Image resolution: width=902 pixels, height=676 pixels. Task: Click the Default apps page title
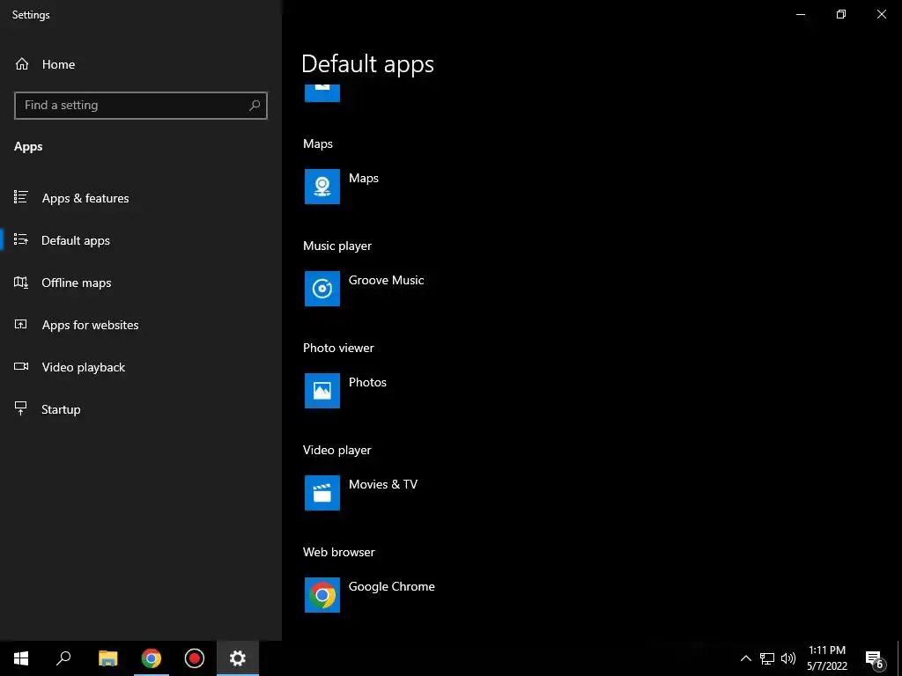pyautogui.click(x=367, y=63)
